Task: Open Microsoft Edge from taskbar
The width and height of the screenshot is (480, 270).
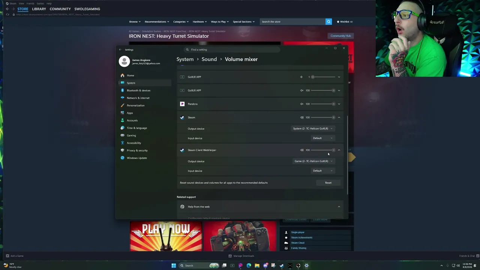Action: 249,265
